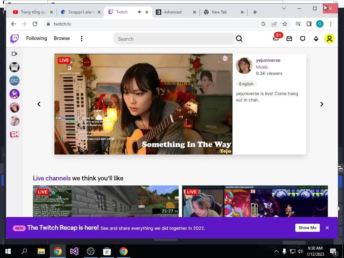Toggle the Chrome side panel
344x258 pixels.
tap(309, 24)
